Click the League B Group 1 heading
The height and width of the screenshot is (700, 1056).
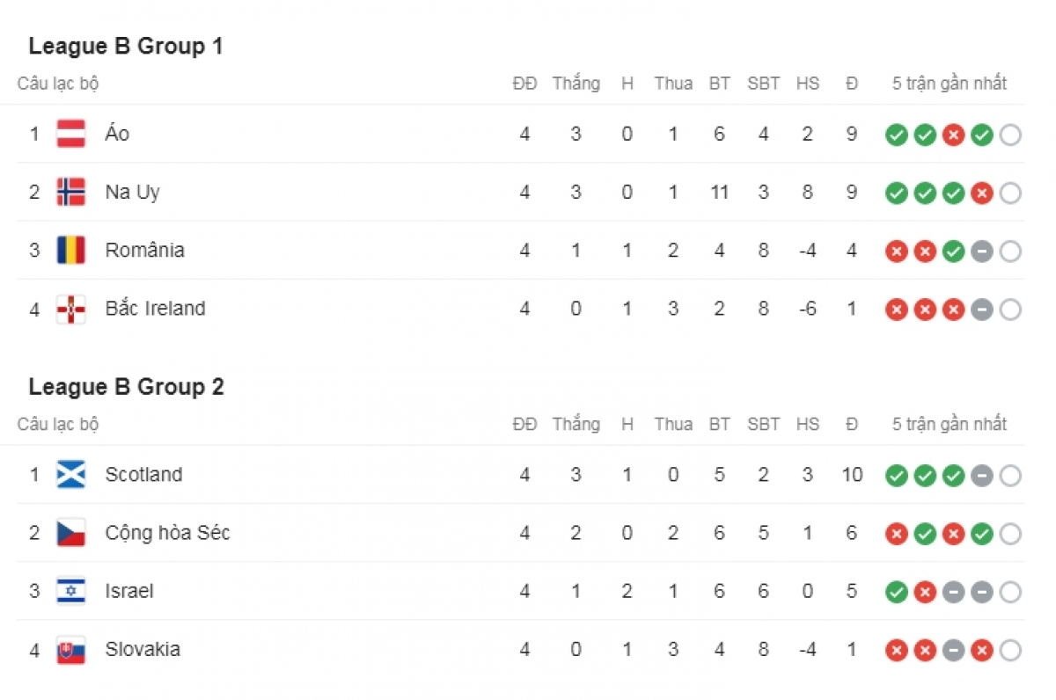[x=126, y=46]
